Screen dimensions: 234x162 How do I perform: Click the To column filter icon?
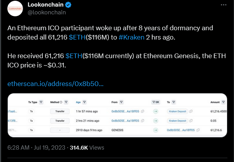point(174,102)
